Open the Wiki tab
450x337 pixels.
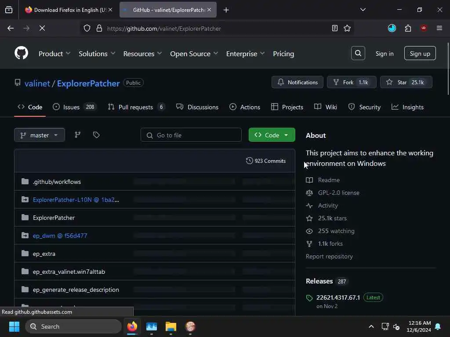[326, 107]
